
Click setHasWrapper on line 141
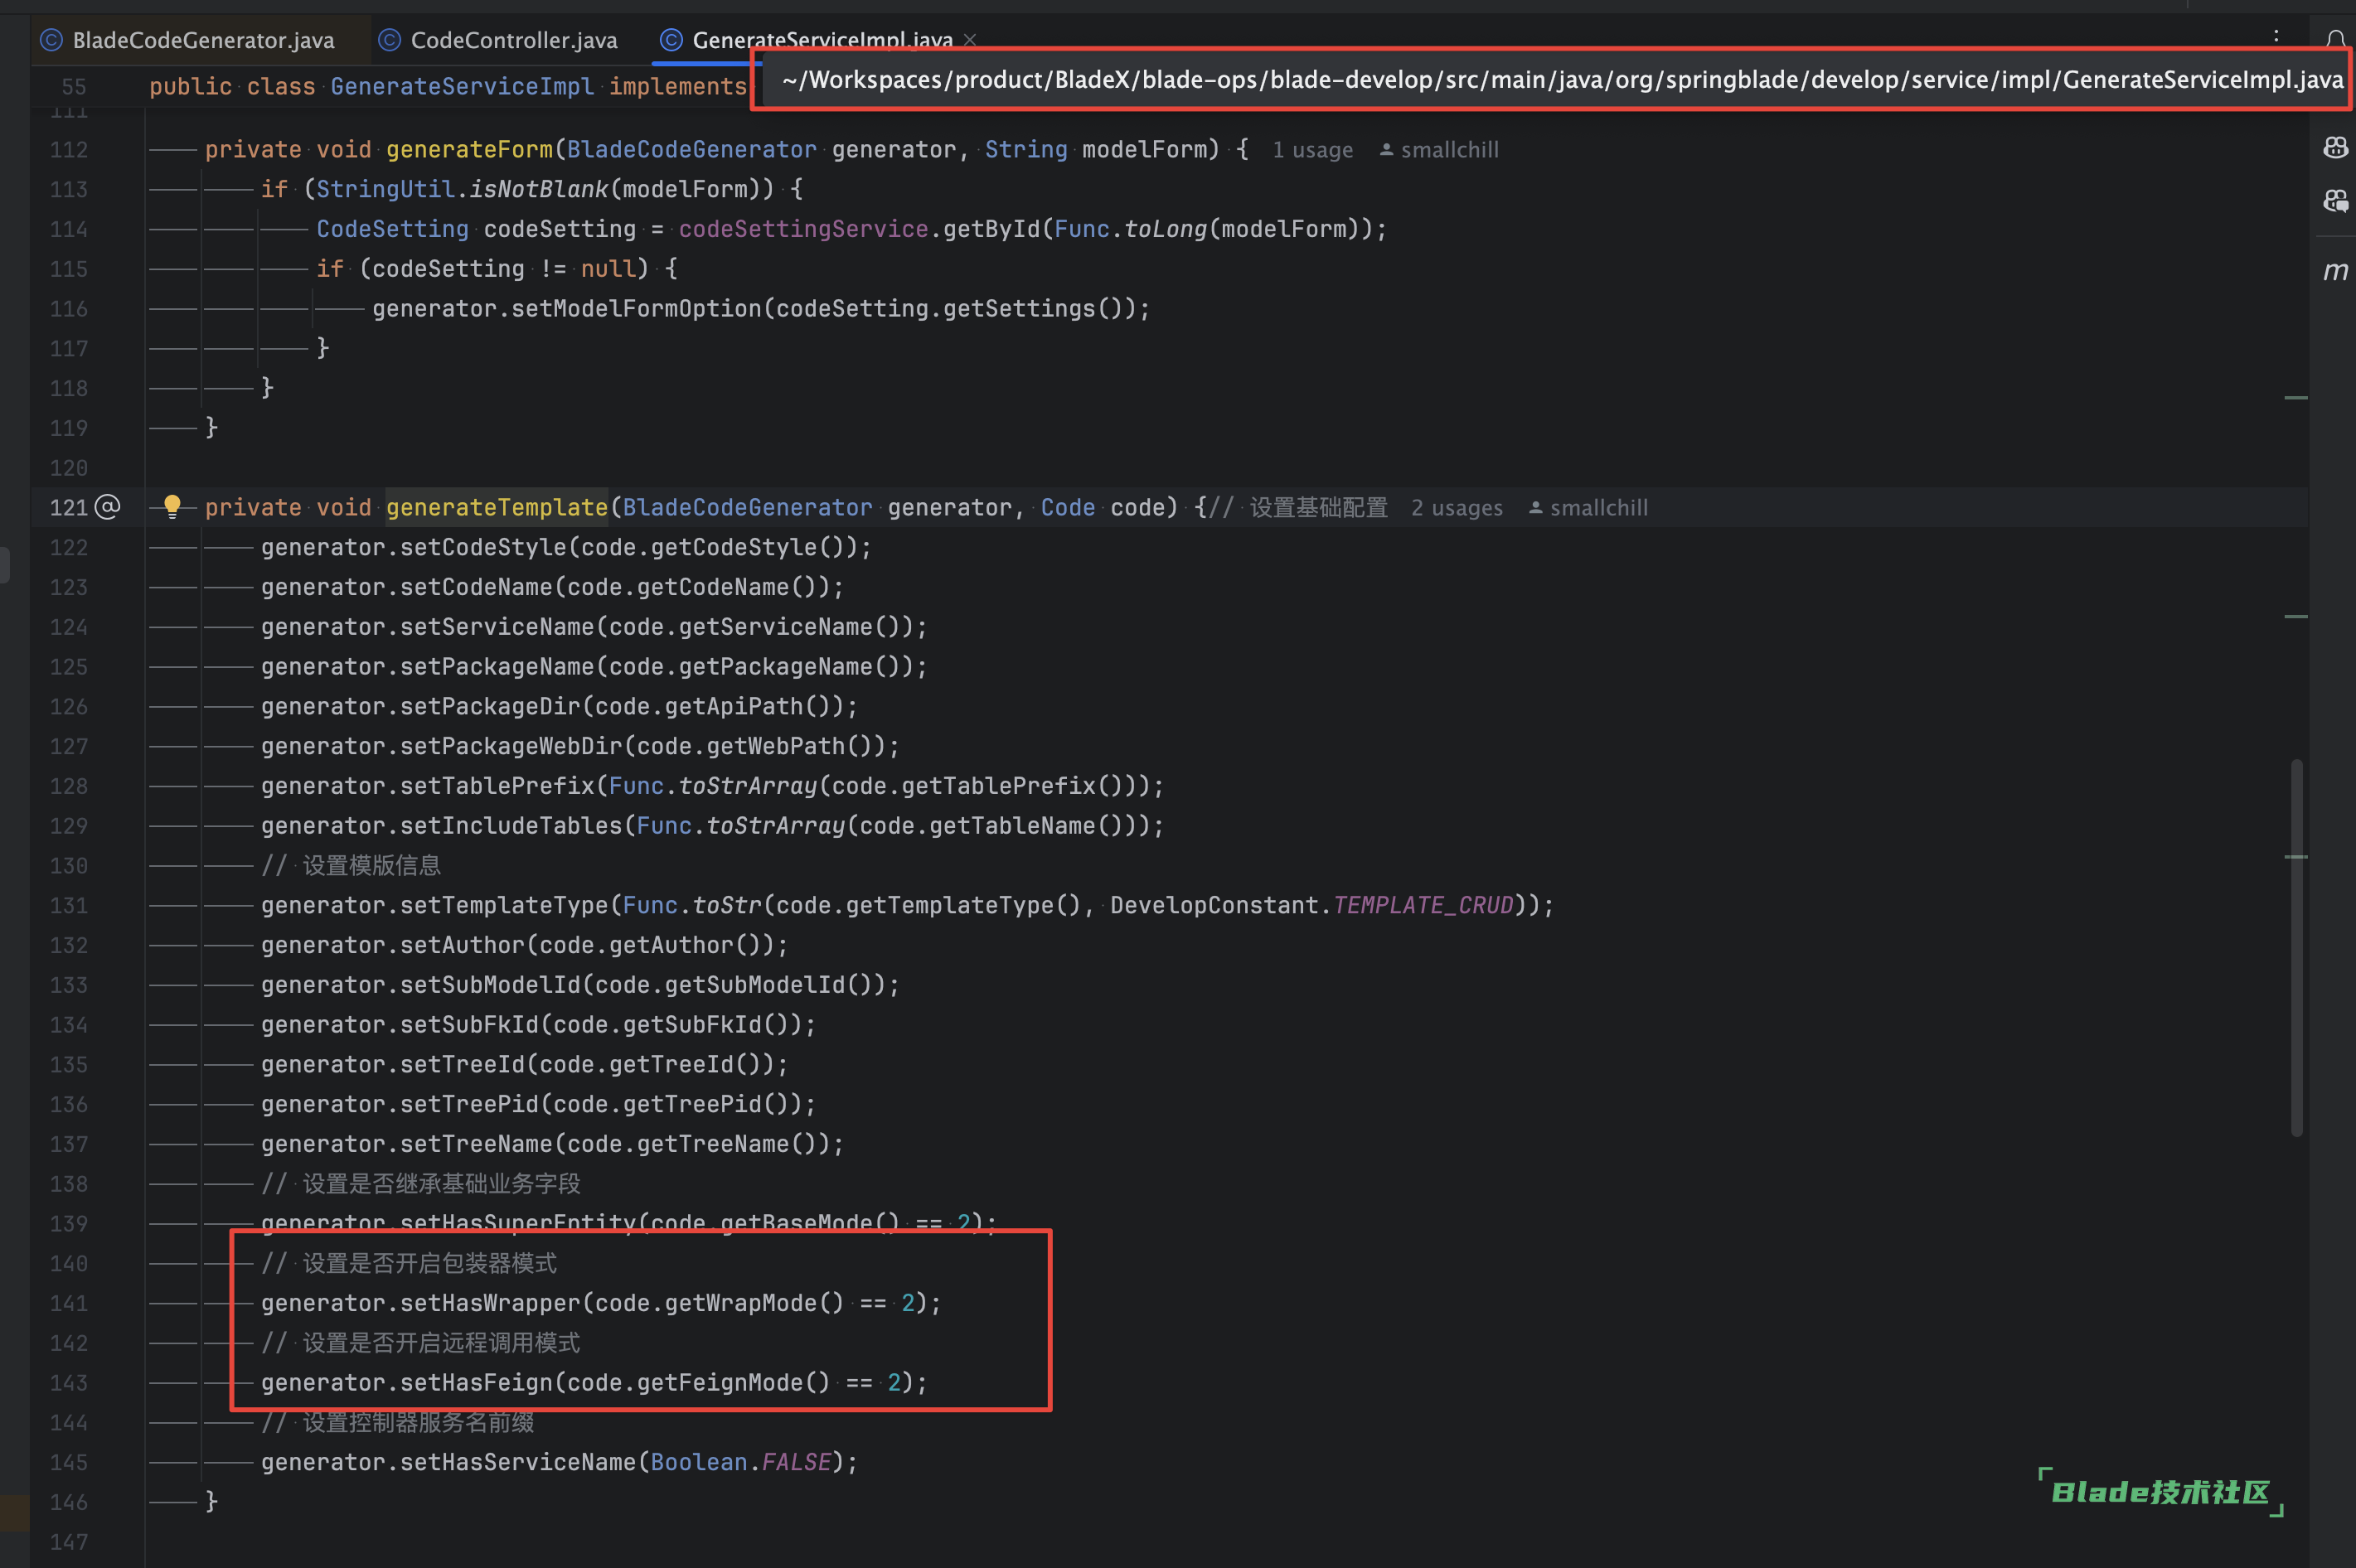(490, 1304)
